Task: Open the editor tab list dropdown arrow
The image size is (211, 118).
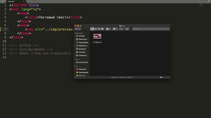Action: (x=209, y=1)
